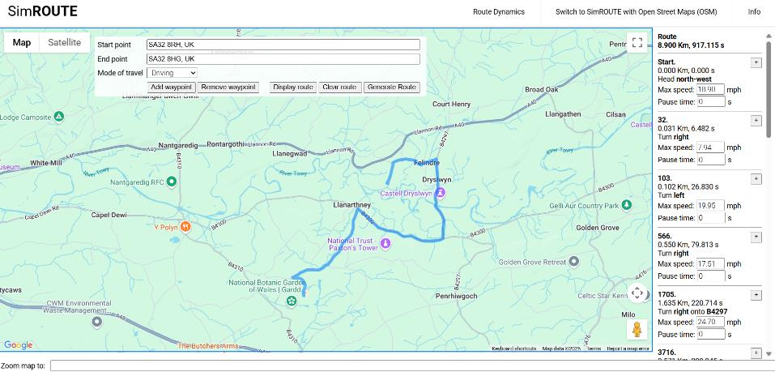Expand route step 1705 onto B4297

(x=756, y=295)
